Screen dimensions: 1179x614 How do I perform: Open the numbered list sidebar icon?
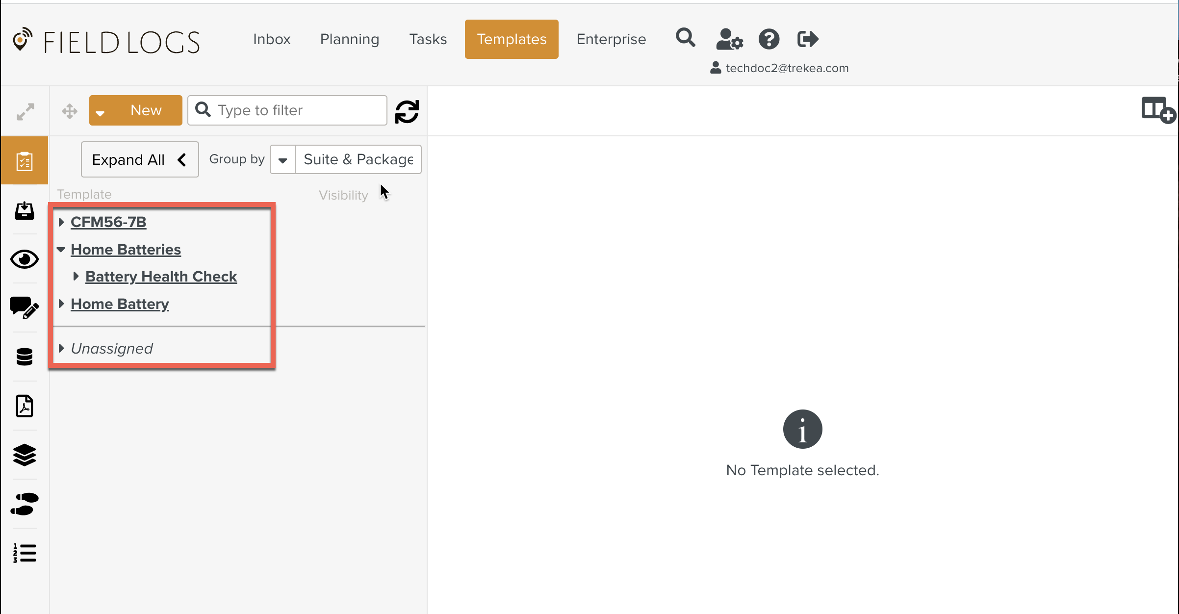pos(24,553)
